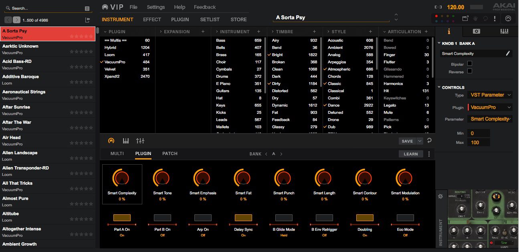Enable the Bipolar checkbox
This screenshot has width=519, height=252.
click(x=470, y=63)
